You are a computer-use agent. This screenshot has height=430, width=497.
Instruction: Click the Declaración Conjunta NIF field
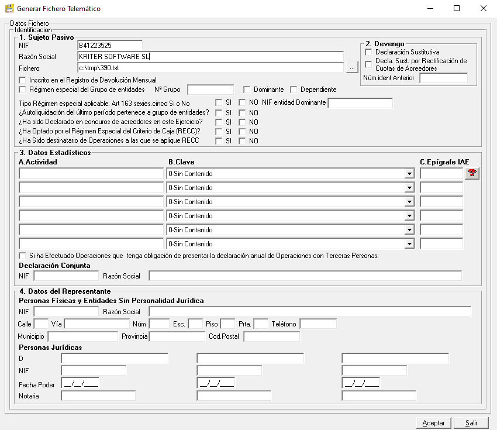click(x=66, y=276)
